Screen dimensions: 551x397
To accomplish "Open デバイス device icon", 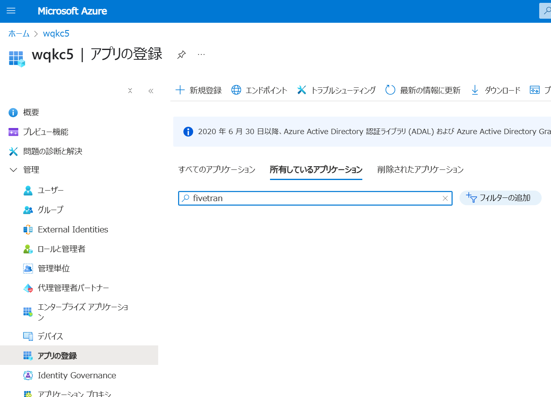I will (x=28, y=336).
